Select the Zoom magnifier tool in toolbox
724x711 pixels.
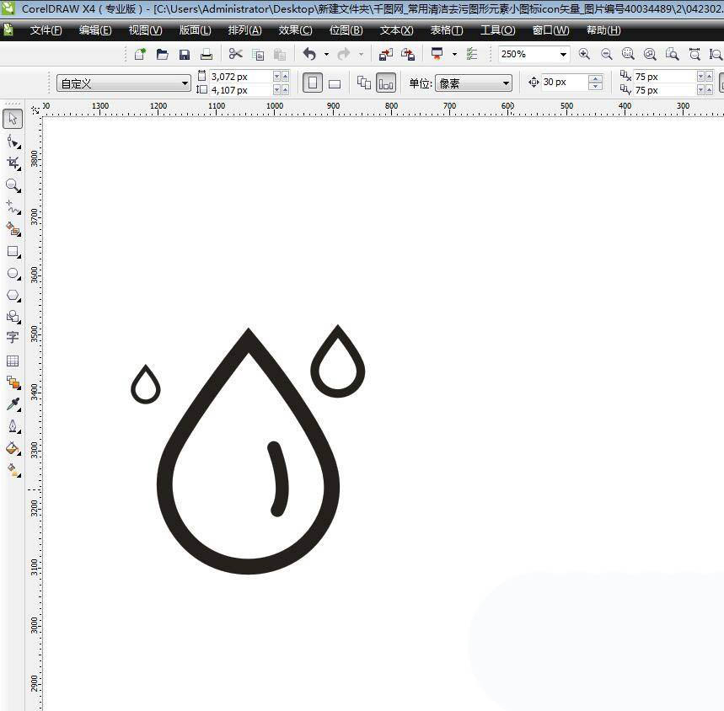click(13, 185)
